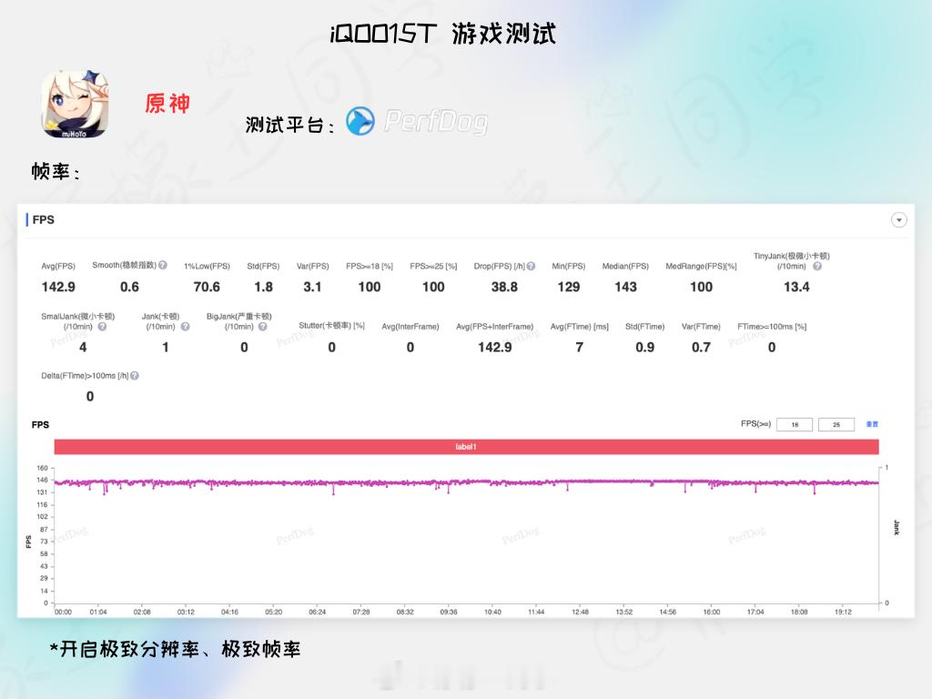Open the help icon for TinyJank(极微小卡顿)

pyautogui.click(x=817, y=267)
